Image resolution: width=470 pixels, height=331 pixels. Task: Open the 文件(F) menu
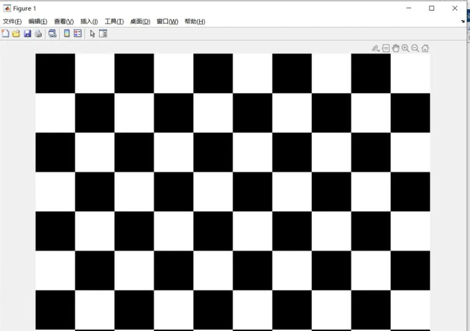12,22
